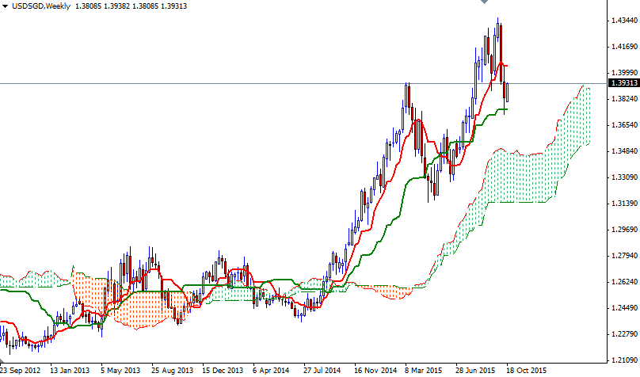Click the 28 Jun 2015 date label
Viewport: 640px width, 377px height.
pyautogui.click(x=475, y=370)
